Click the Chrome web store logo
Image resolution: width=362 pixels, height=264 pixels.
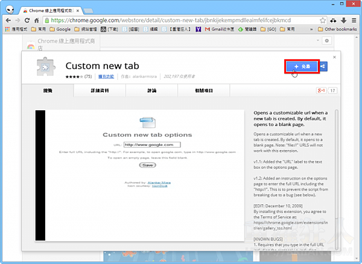click(x=31, y=46)
